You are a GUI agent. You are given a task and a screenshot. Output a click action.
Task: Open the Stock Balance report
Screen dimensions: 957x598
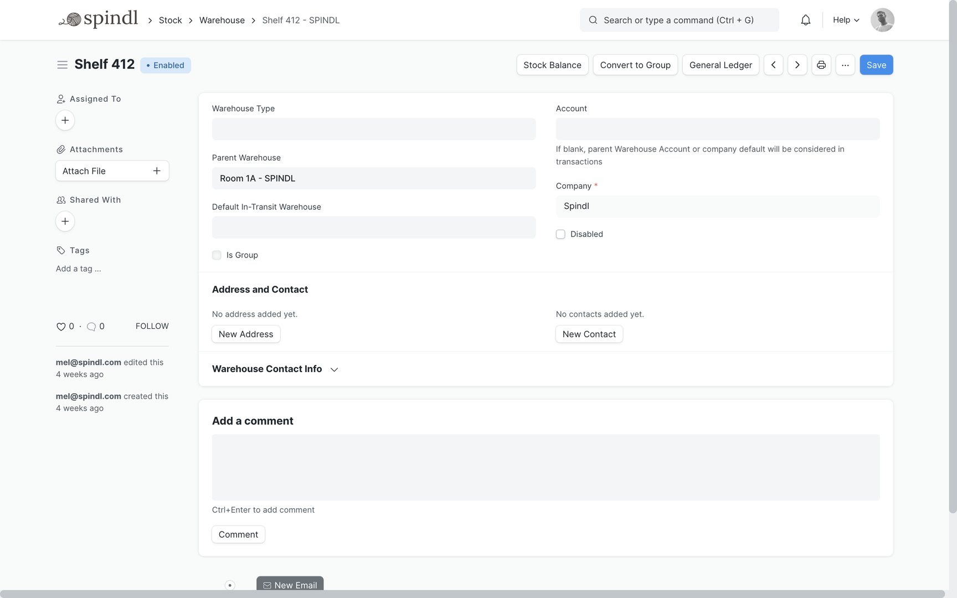point(552,65)
